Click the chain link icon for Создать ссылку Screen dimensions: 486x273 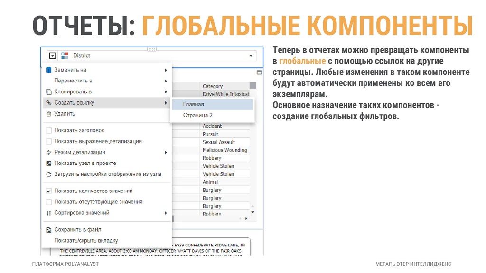pos(49,103)
